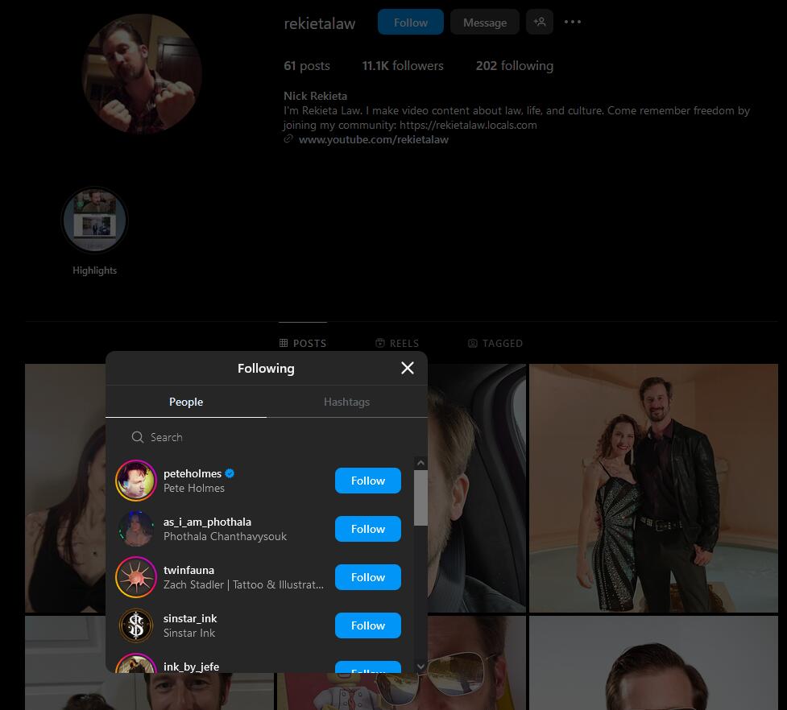Follow sinstar_ink
This screenshot has width=787, height=710.
(368, 625)
